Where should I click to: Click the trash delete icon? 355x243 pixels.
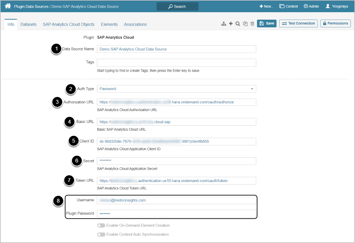[x=252, y=23]
